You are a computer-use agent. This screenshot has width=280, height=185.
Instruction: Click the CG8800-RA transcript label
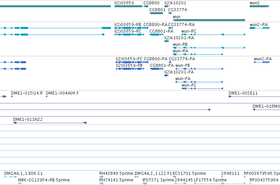point(155,25)
